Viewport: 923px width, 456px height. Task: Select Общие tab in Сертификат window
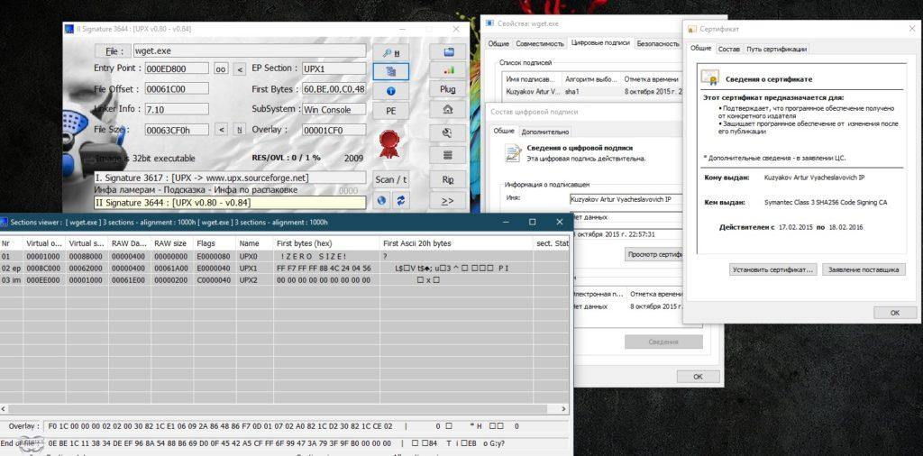[700, 48]
